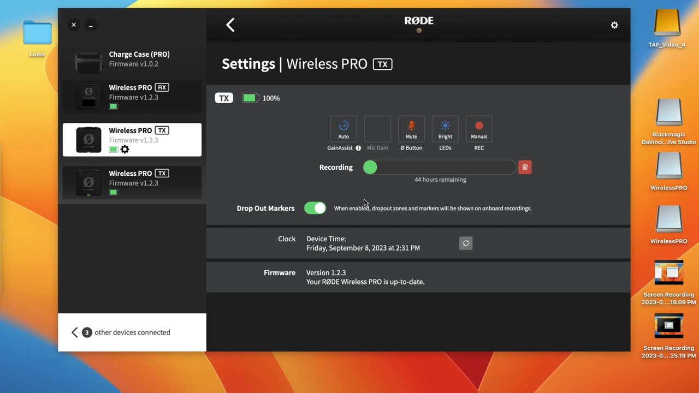Viewport: 699px width, 393px height.
Task: Open the lower WirelessPRO desktop drive
Action: tap(668, 225)
